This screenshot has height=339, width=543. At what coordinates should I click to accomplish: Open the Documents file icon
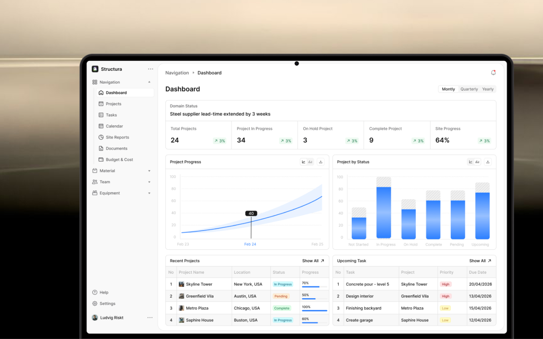pos(101,148)
